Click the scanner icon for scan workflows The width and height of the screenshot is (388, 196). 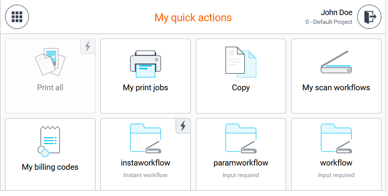(x=336, y=63)
